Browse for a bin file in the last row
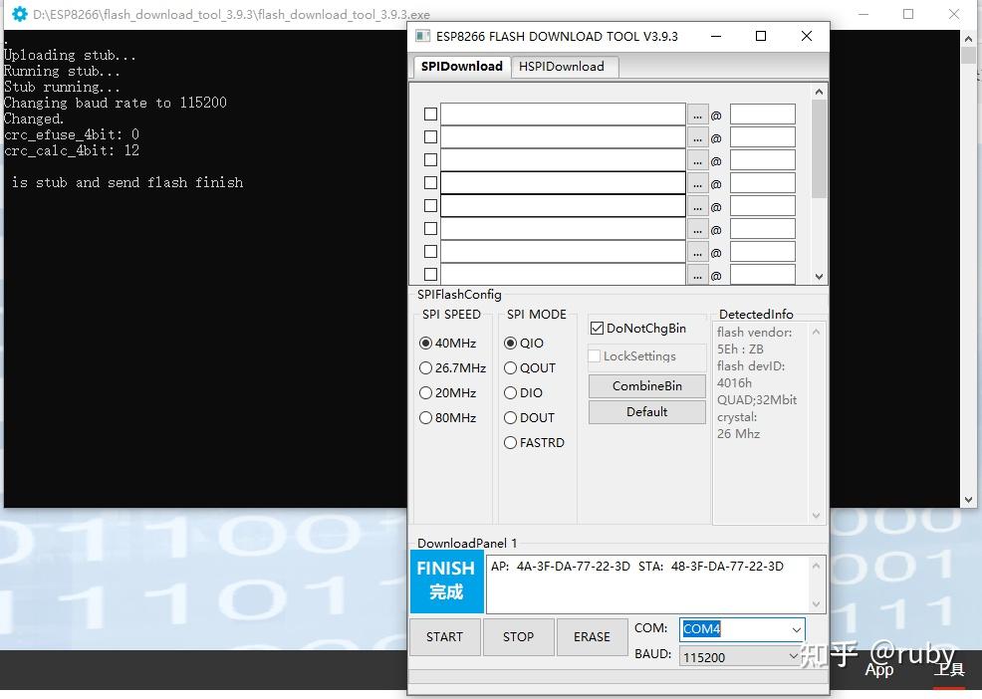Viewport: 982px width, 699px height. pyautogui.click(x=697, y=274)
